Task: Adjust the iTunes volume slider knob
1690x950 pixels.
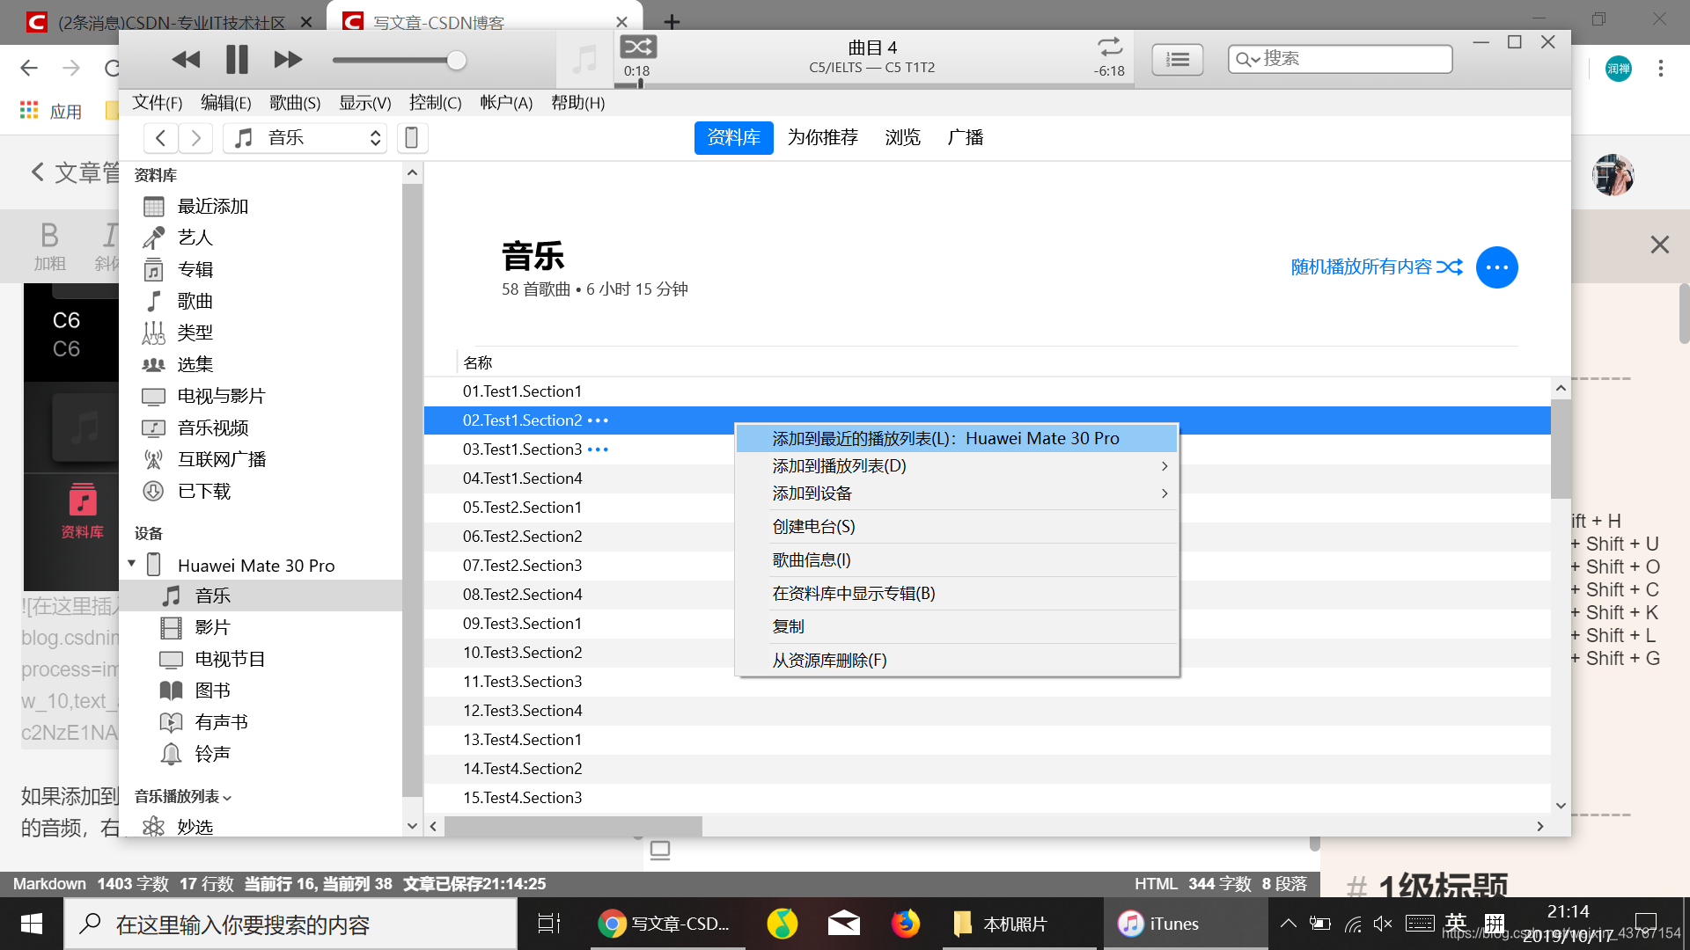Action: [x=456, y=60]
